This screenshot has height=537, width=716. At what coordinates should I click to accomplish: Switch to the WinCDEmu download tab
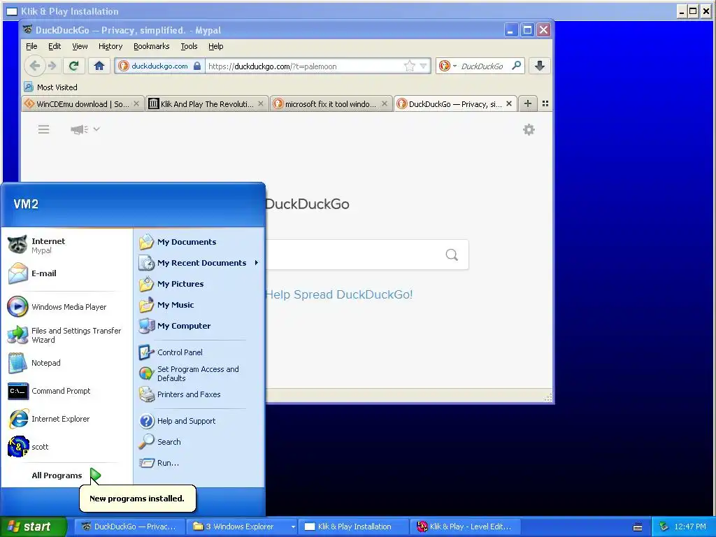pyautogui.click(x=83, y=104)
